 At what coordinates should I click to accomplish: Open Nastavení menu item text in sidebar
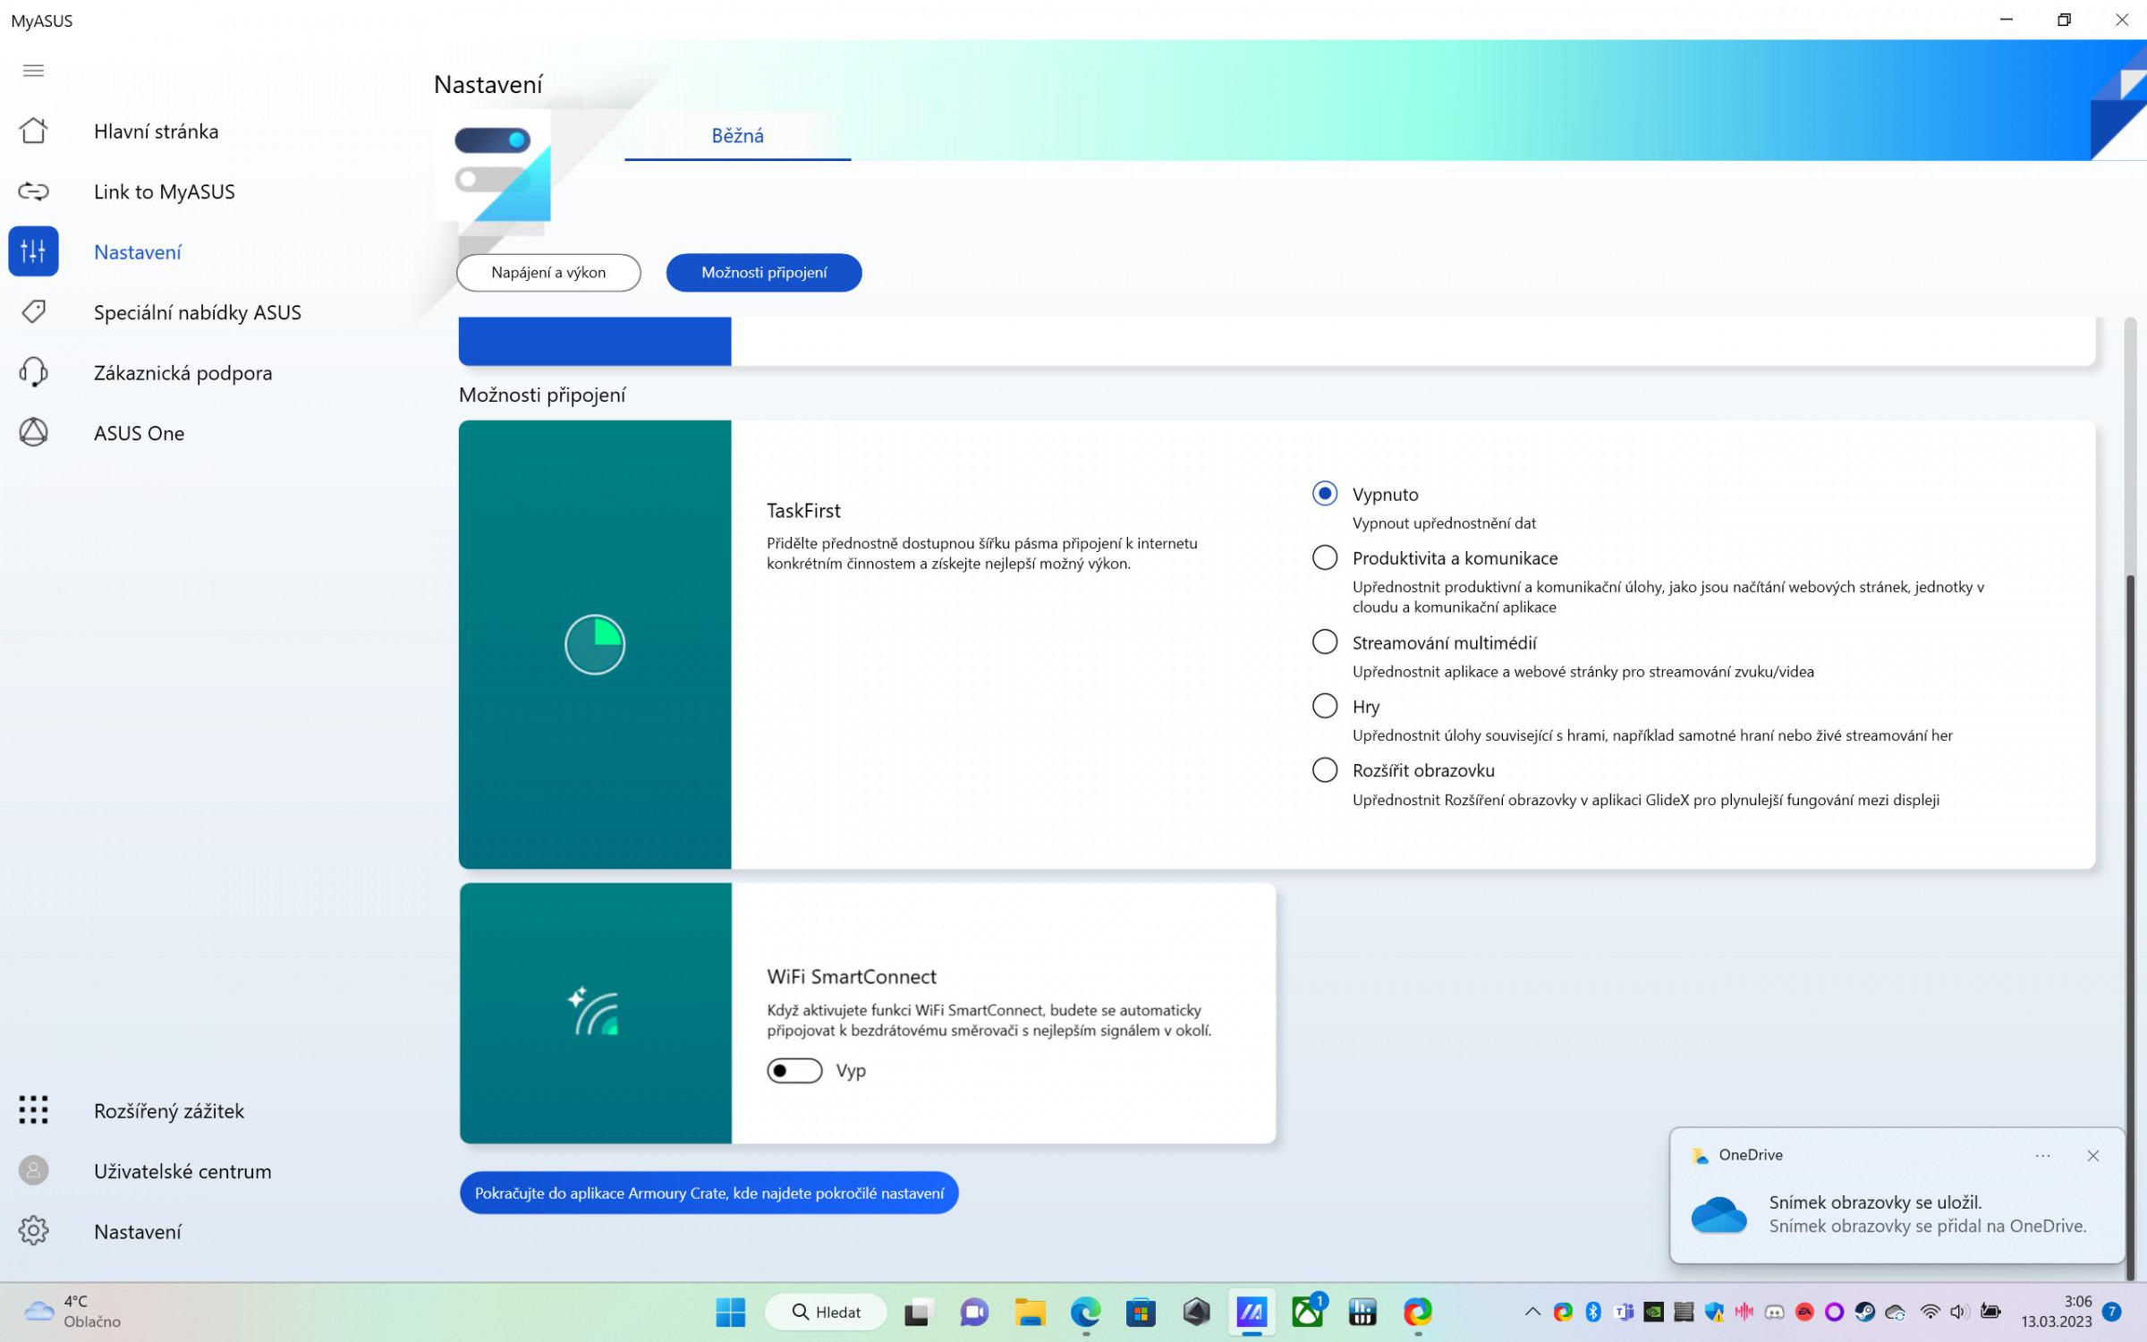click(137, 252)
